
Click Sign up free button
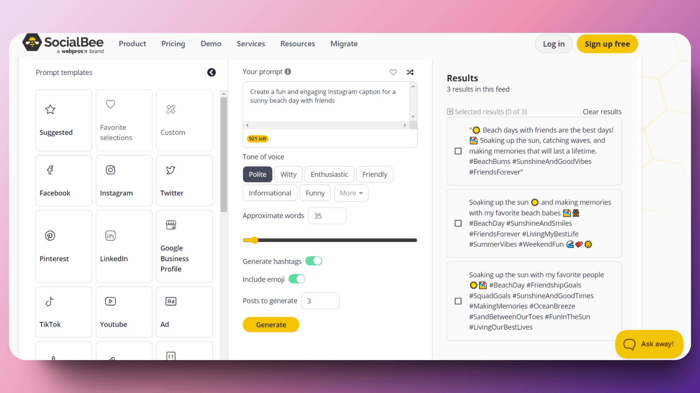(607, 44)
